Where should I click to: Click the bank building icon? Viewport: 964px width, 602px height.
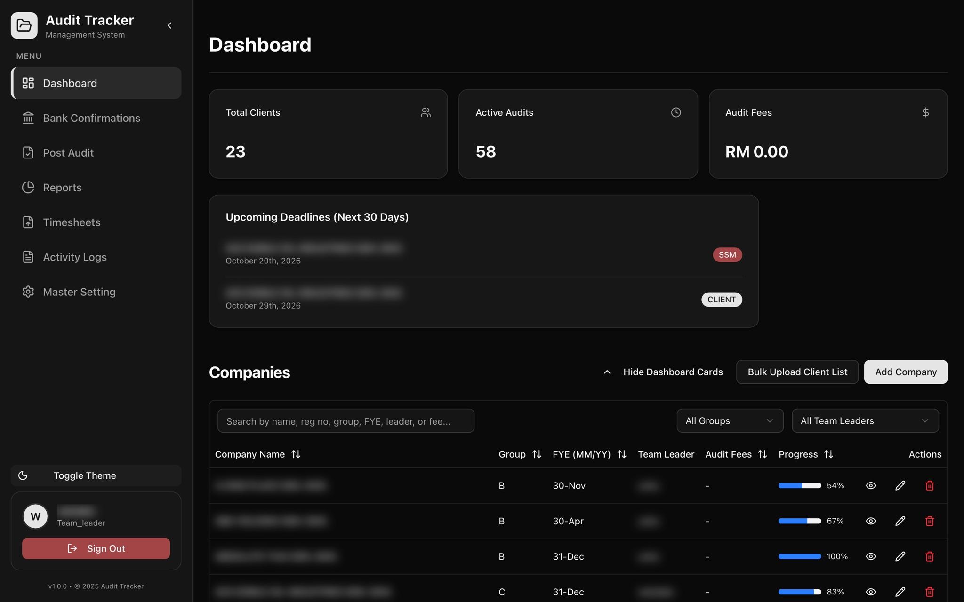pyautogui.click(x=28, y=118)
